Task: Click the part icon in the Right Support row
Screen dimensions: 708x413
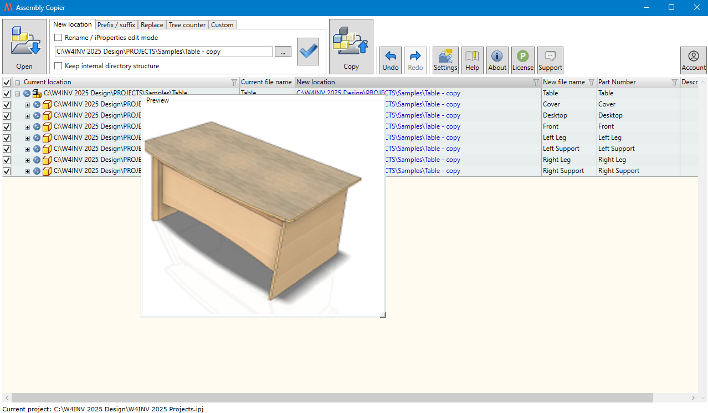Action: click(47, 171)
